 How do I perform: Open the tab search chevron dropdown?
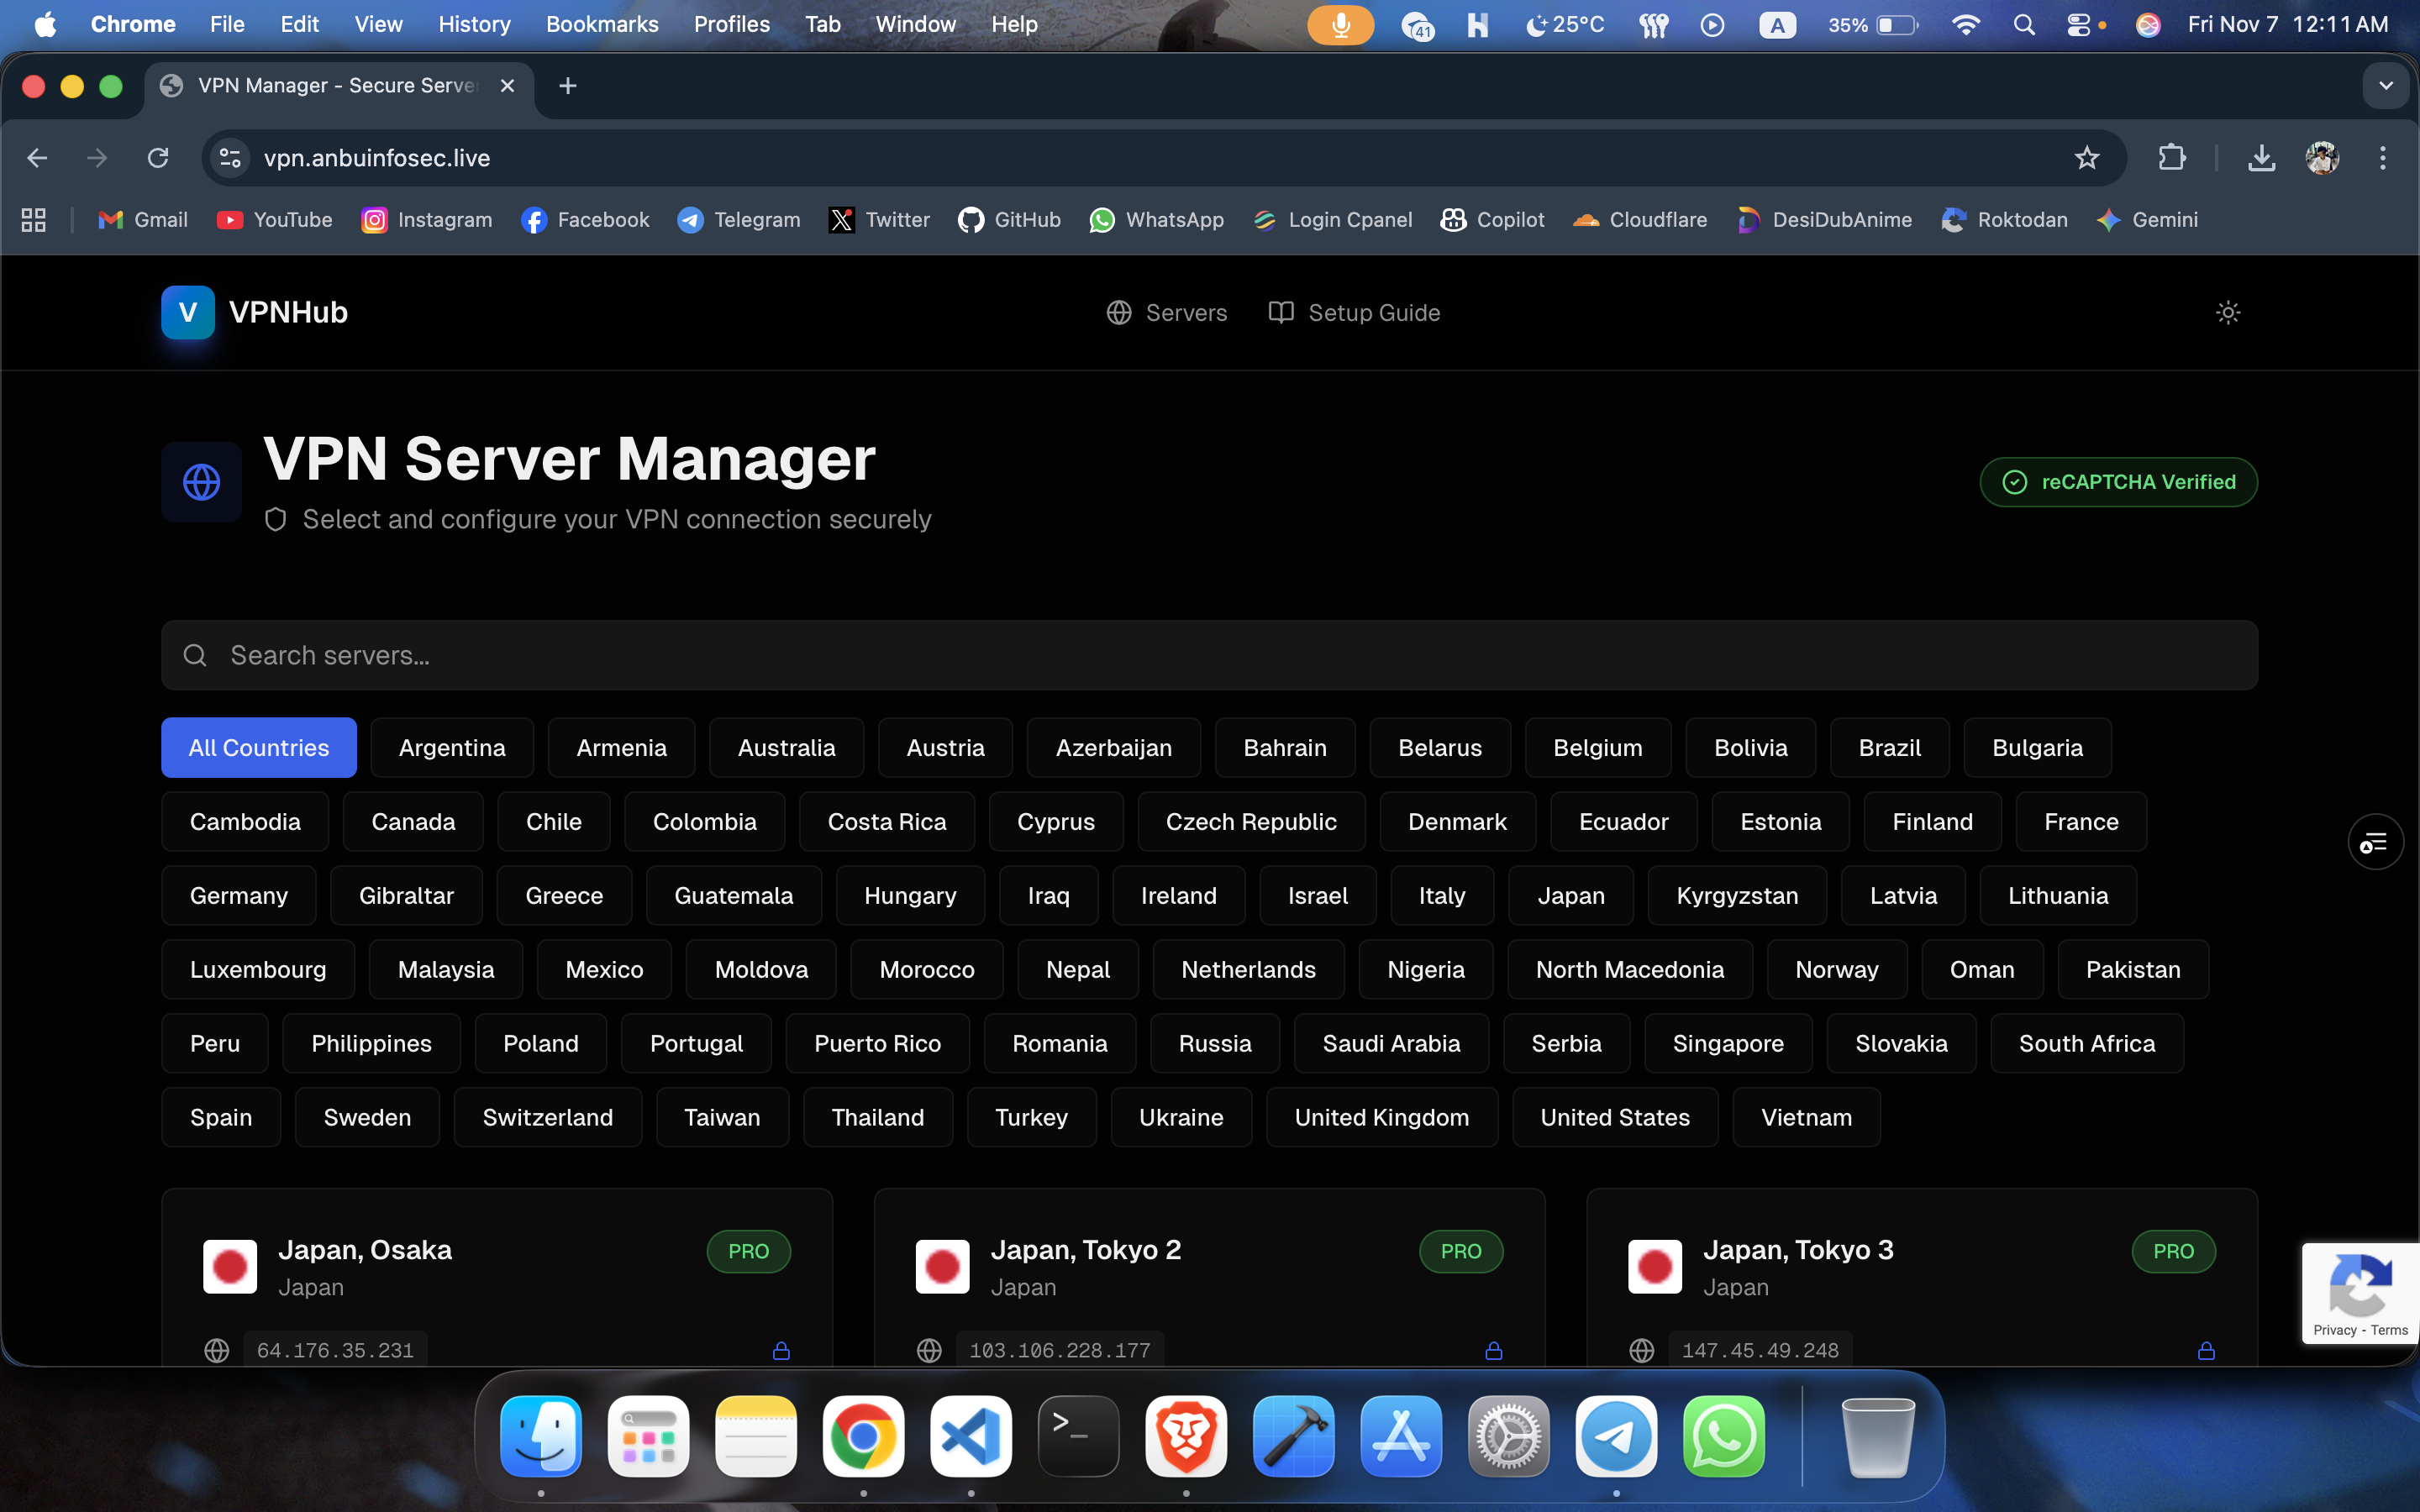[2387, 86]
